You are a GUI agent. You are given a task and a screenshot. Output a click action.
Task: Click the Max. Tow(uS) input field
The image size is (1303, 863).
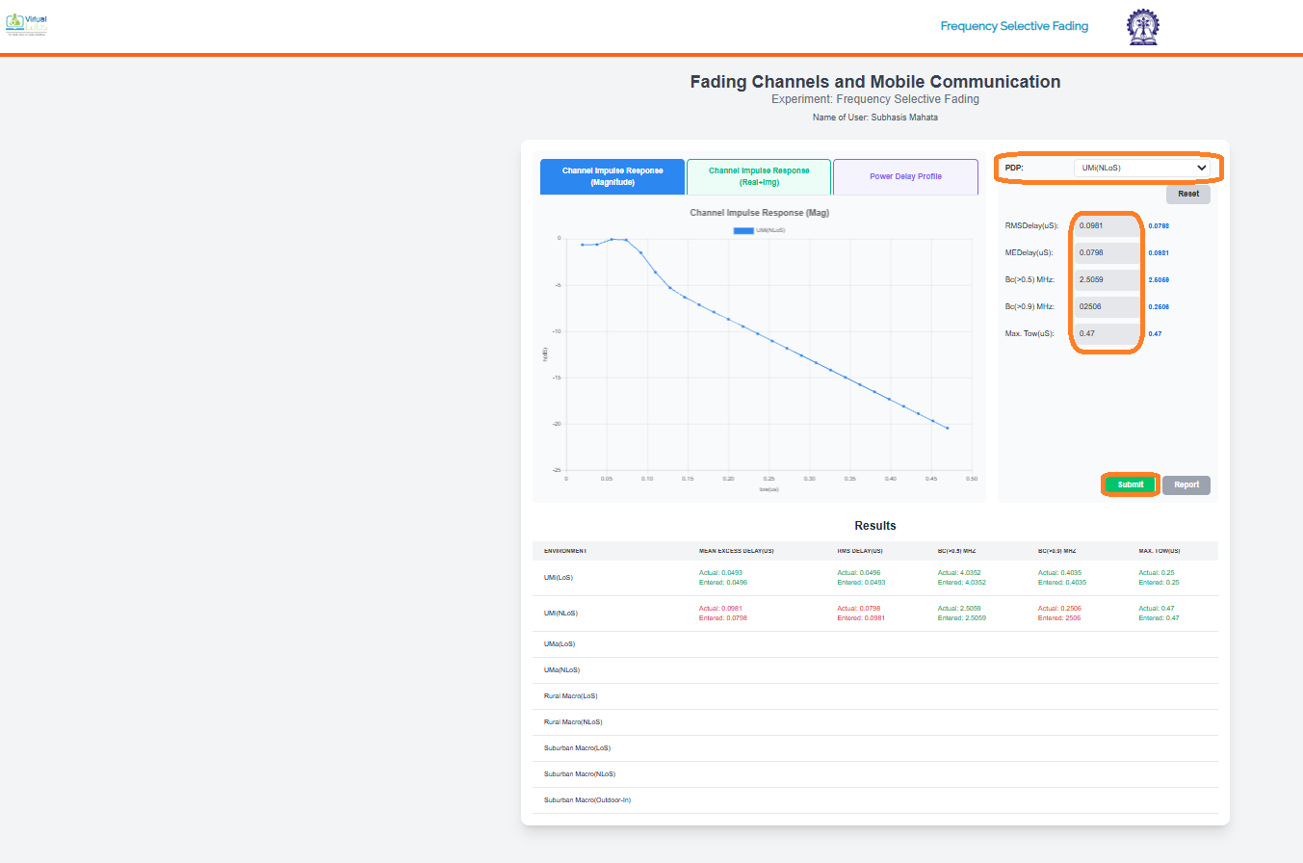pos(1107,334)
